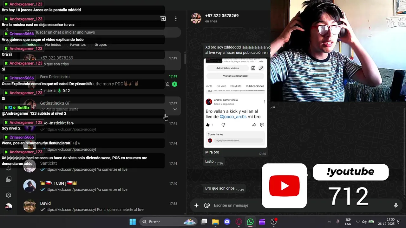Open the shared YouTube post screenshot image
The height and width of the screenshot is (228, 406).
coord(235,103)
